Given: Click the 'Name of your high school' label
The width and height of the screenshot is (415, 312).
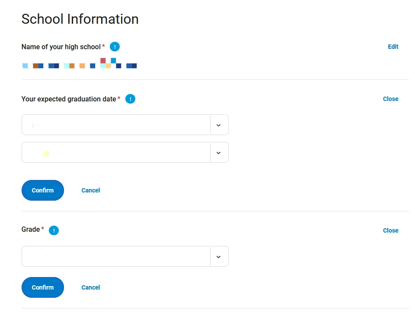Looking at the screenshot, I should (x=61, y=47).
